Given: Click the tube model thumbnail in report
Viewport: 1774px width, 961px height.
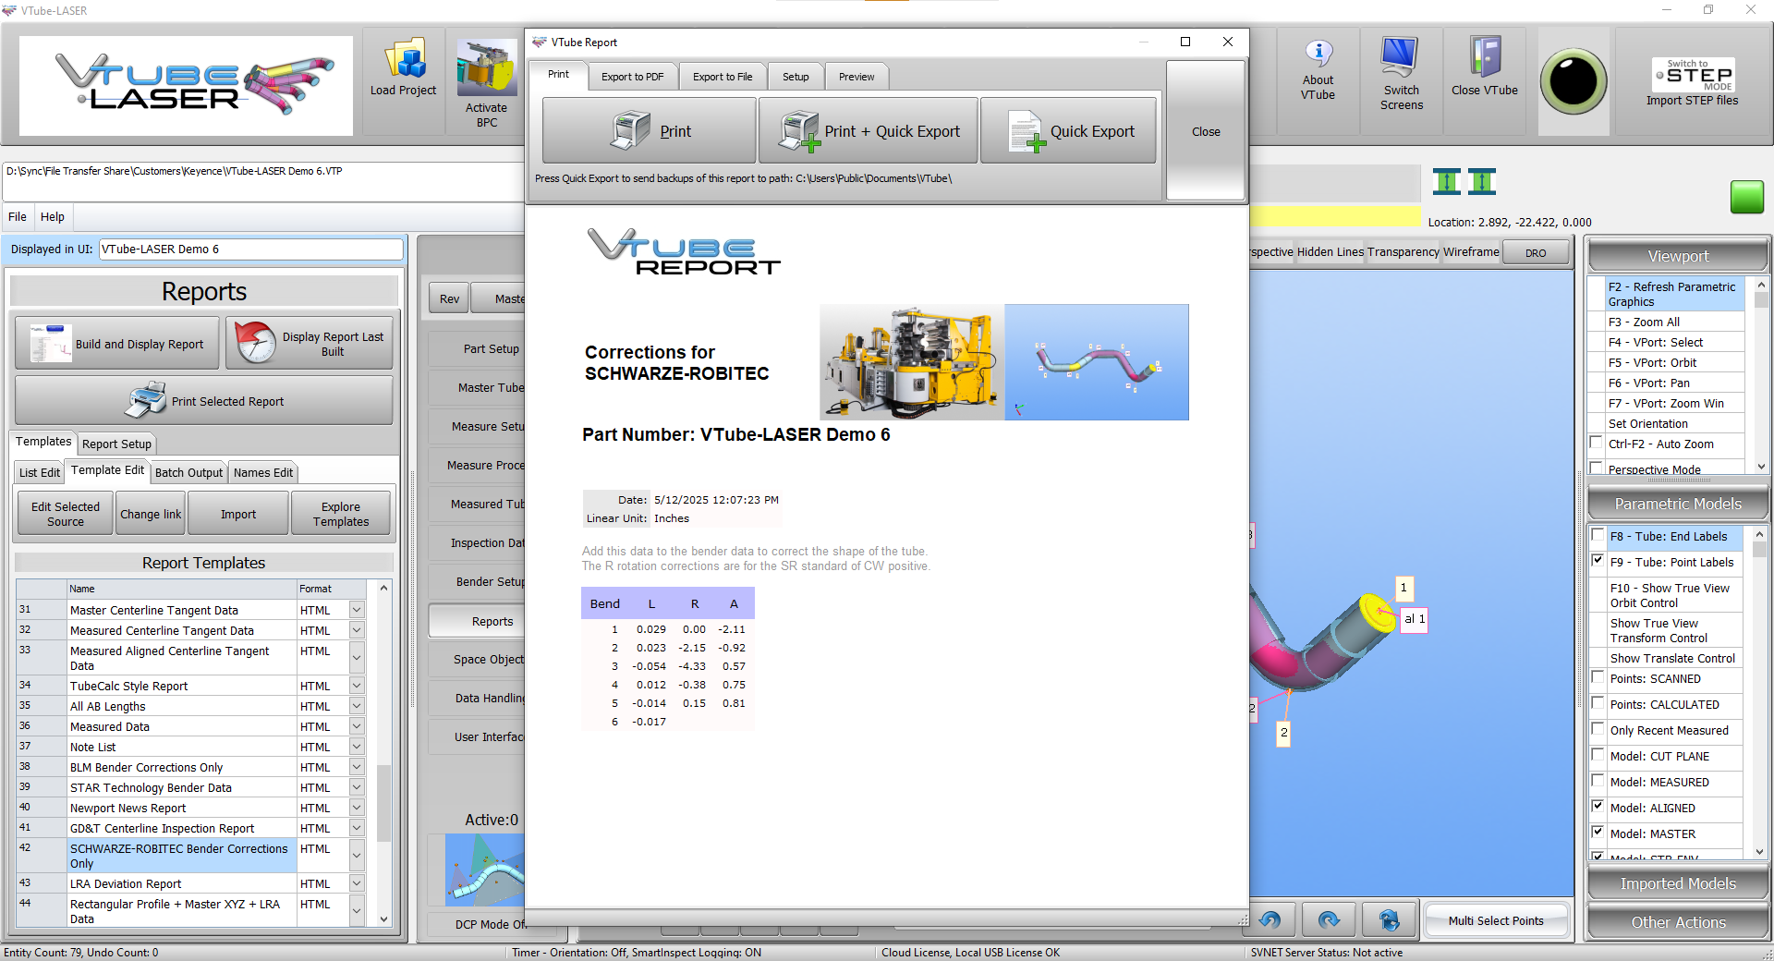Looking at the screenshot, I should [1097, 362].
